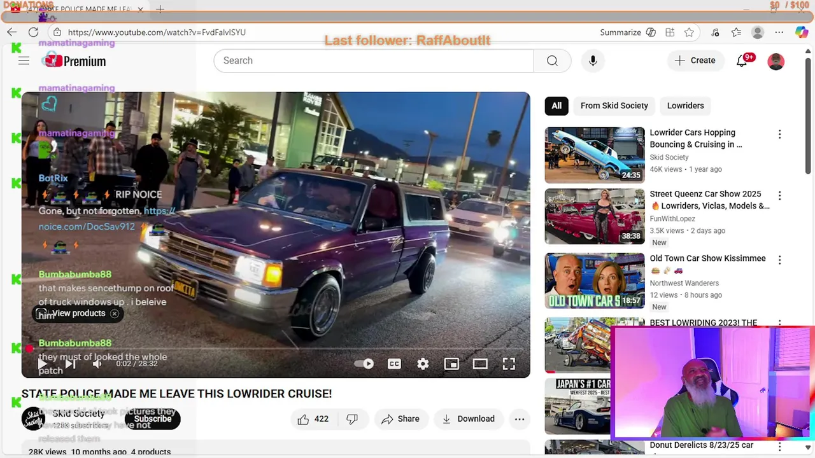815x458 pixels.
Task: Close the YouTube browser tab
Action: coord(140,9)
